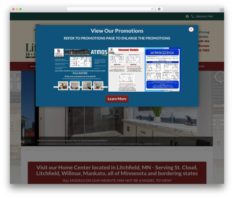Call the (320) 693-7993 phone link

[x=204, y=16]
